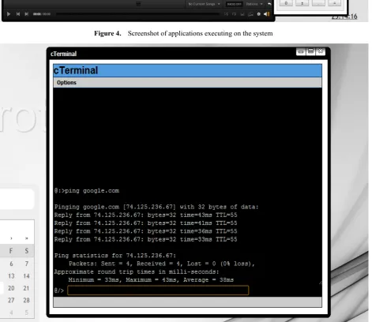Click the 'ping google.com' command line
This screenshot has height=322, width=372.
coord(87,191)
